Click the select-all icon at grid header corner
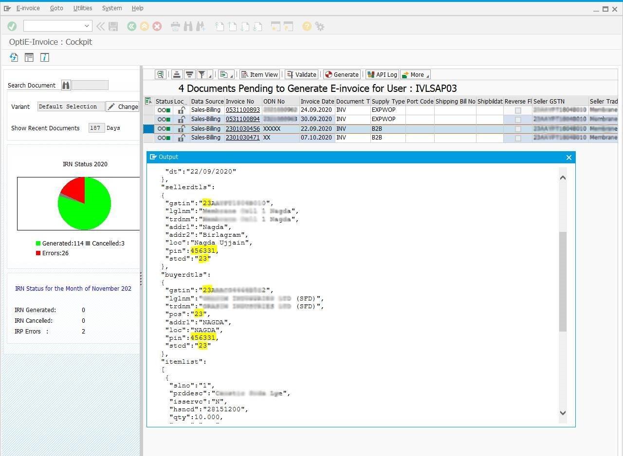623x456 pixels. click(x=148, y=101)
